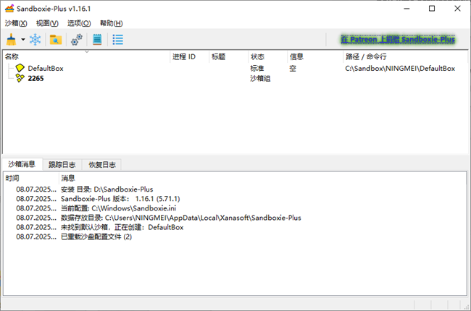Open the 选项(O) menu
This screenshot has width=471, height=311.
click(79, 23)
